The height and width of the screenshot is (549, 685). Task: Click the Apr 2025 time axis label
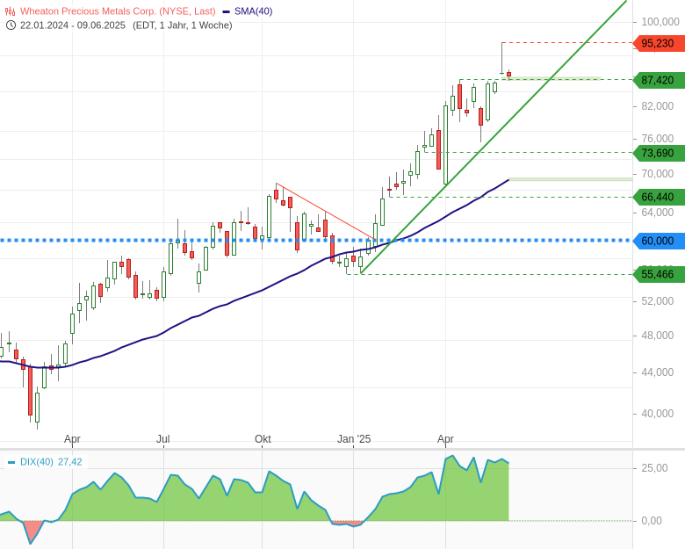[x=445, y=439]
